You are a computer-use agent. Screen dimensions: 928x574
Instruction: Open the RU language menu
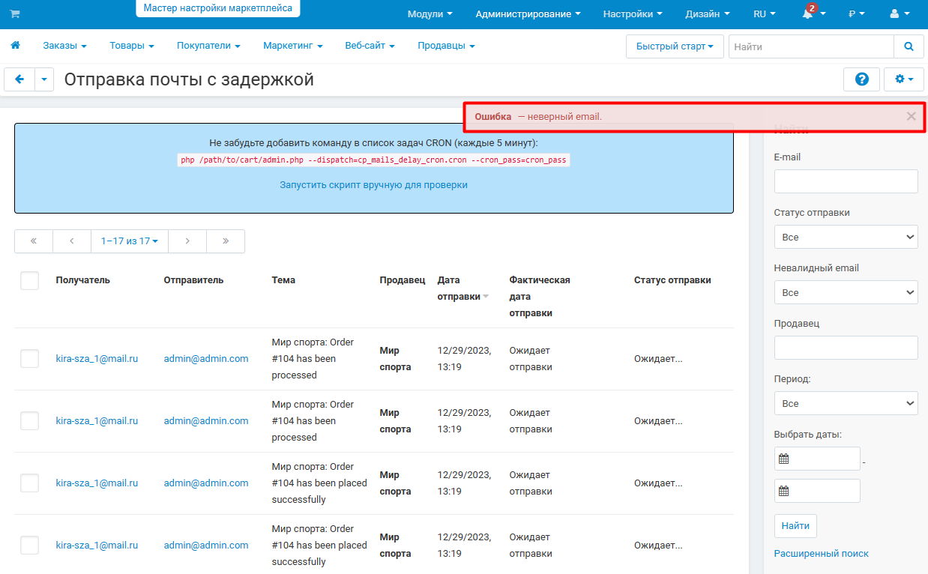coord(765,13)
